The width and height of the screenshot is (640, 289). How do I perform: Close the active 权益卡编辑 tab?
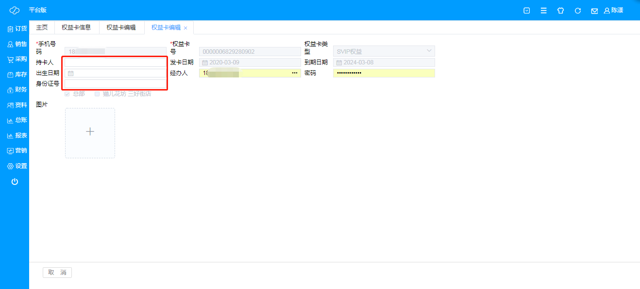[x=185, y=28]
